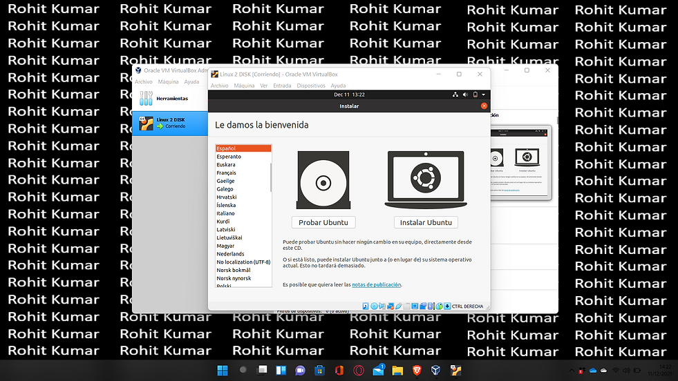Image resolution: width=678 pixels, height=381 pixels.
Task: Select Italiano in the language list
Action: pos(243,213)
